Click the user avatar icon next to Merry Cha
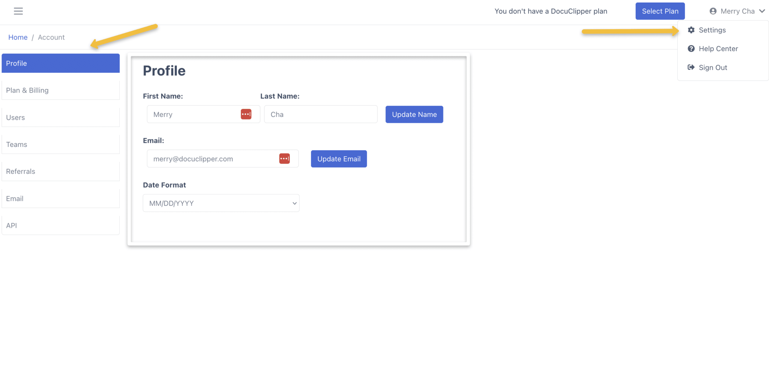The height and width of the screenshot is (366, 769). click(712, 11)
